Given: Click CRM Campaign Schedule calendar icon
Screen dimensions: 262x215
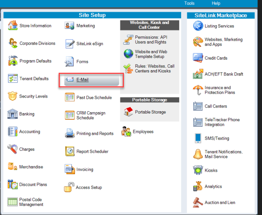Looking at the screenshot, I should (x=70, y=115).
